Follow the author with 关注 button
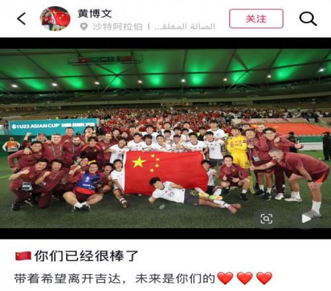331x291 pixels. pyautogui.click(x=256, y=19)
